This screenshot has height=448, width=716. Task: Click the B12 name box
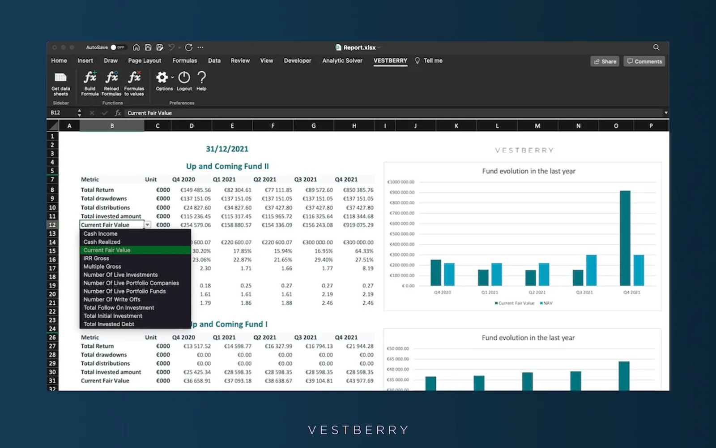[x=62, y=113]
